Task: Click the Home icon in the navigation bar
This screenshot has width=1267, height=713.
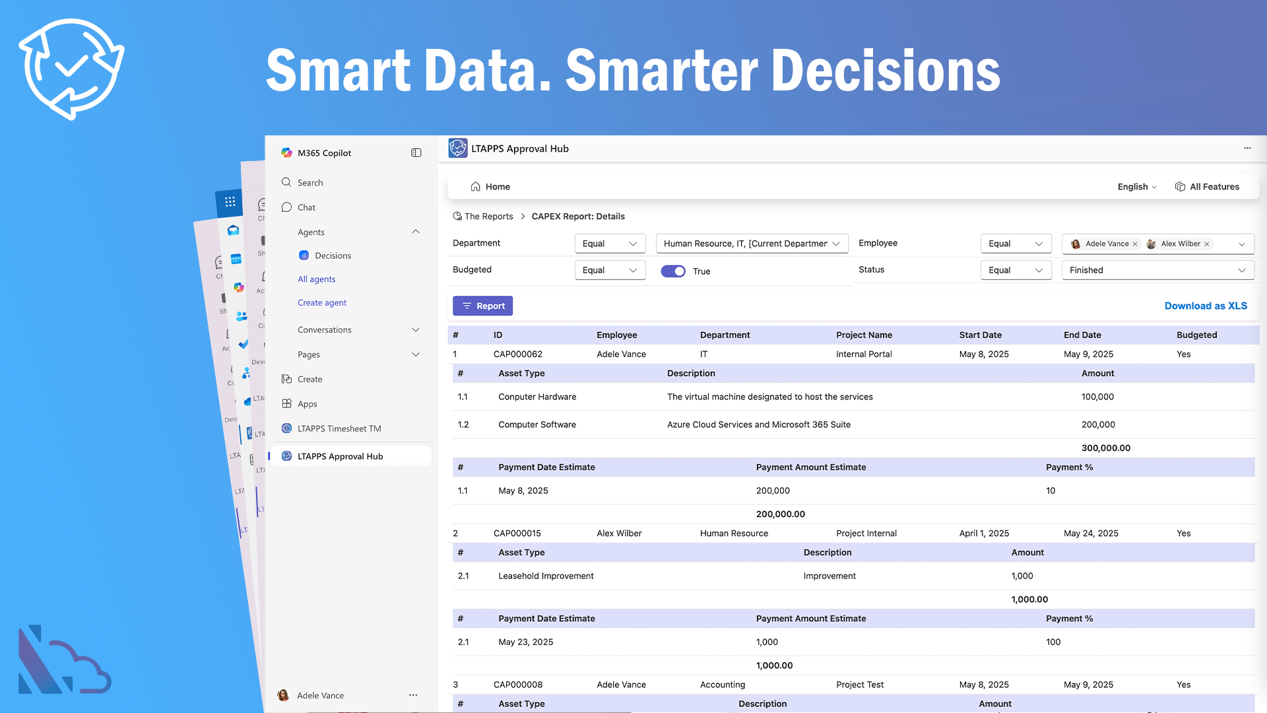Action: [x=475, y=187]
